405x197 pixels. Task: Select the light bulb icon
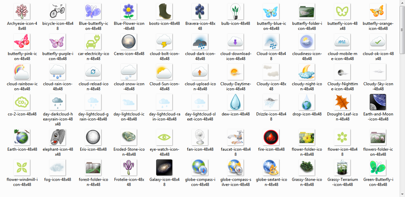coord(236,12)
